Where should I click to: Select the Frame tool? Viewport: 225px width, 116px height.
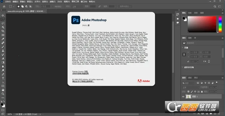point(3,35)
